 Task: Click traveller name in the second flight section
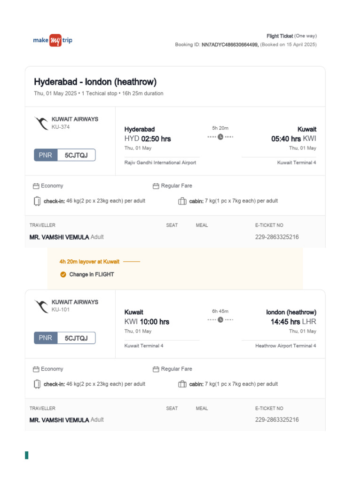click(59, 420)
